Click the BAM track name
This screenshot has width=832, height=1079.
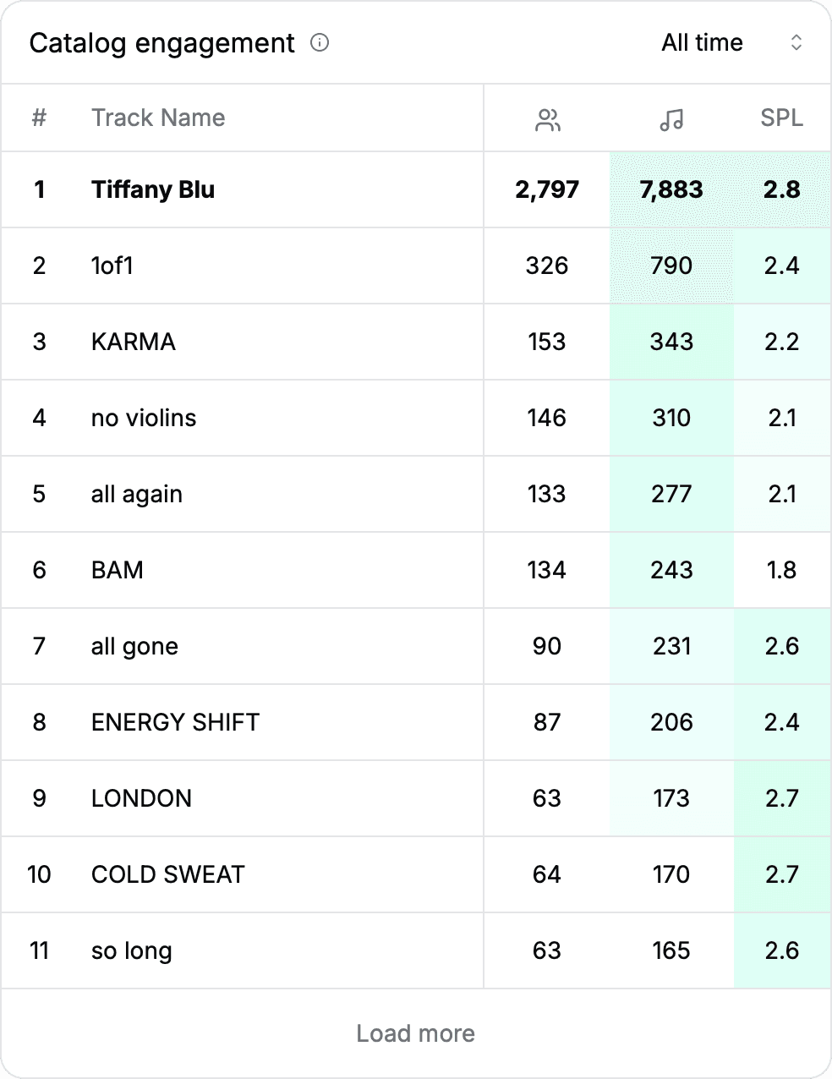click(117, 570)
